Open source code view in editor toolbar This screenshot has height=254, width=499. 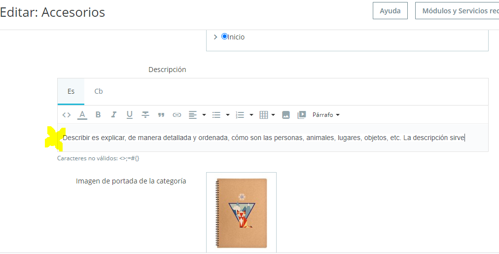(x=66, y=115)
